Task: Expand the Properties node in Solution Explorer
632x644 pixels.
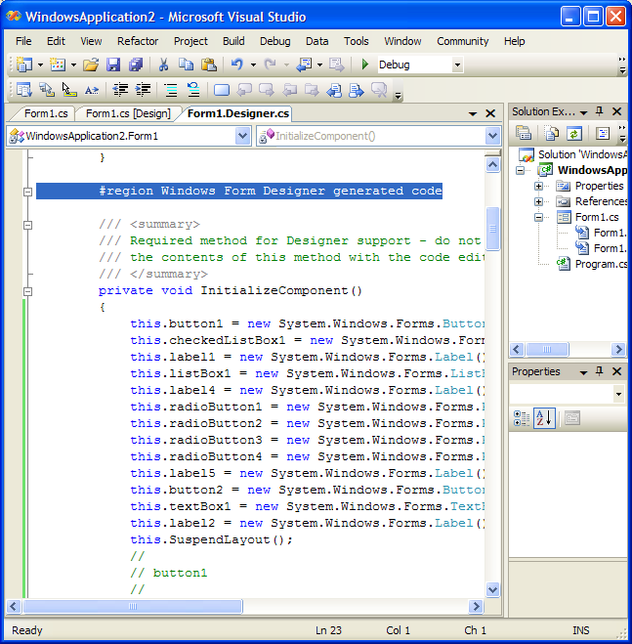Action: 539,186
